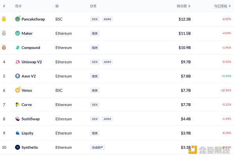Image resolution: width=234 pixels, height=158 pixels.
Task: Click the Aave V2 ghost icon
Action: (18, 76)
